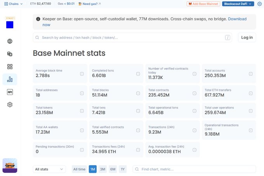The width and height of the screenshot is (264, 176).
Task: Select the 6M time range
Action: pos(113,169)
